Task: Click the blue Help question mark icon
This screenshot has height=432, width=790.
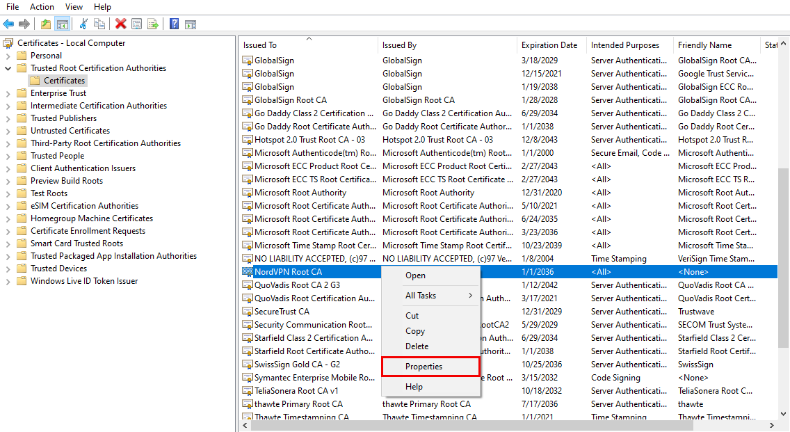Action: click(x=174, y=24)
